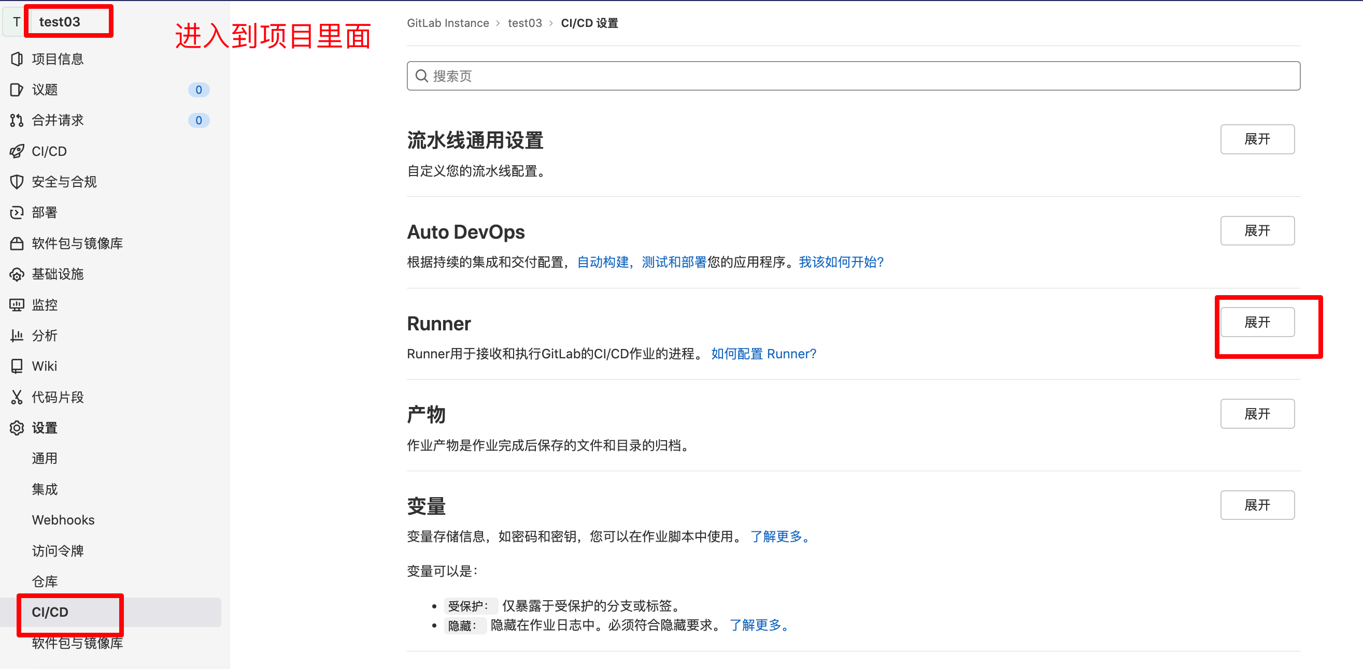Open 了解更多 link after 变量存储信息 text
The height and width of the screenshot is (669, 1363).
[x=779, y=536]
